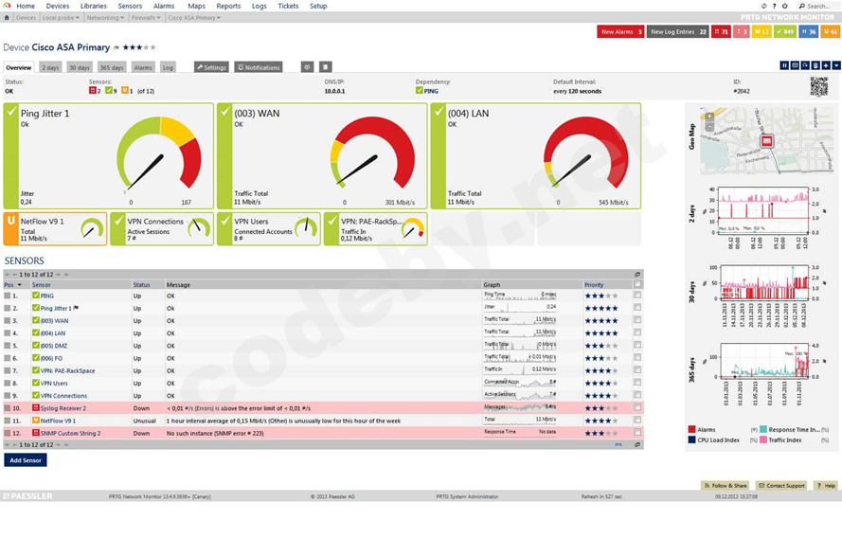Click the red status icon of Syslog Receiver 2

click(x=35, y=408)
